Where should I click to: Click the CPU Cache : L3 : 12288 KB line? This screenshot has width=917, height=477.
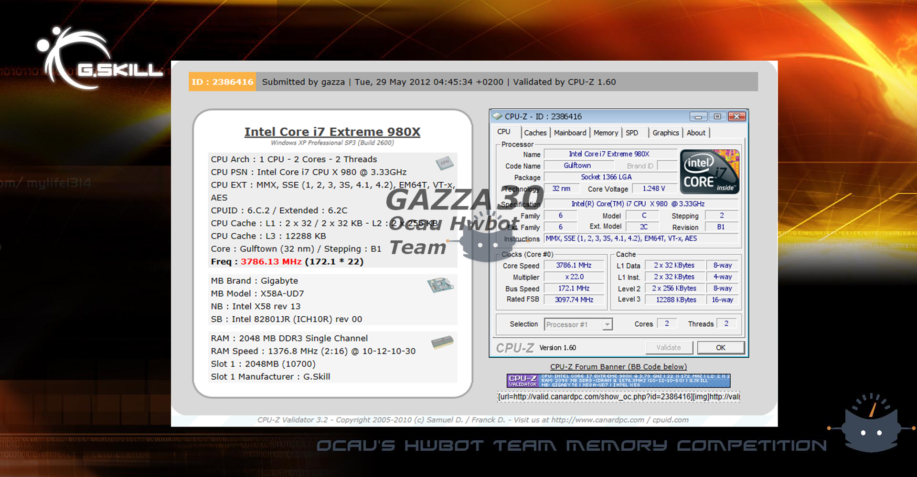[x=268, y=236]
